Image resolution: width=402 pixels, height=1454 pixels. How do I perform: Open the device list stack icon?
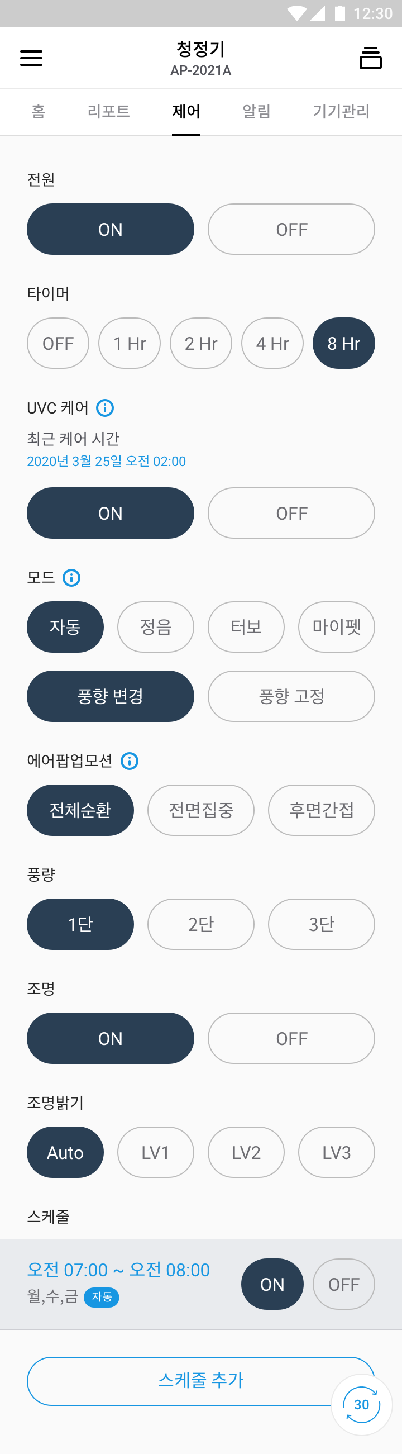tap(370, 58)
